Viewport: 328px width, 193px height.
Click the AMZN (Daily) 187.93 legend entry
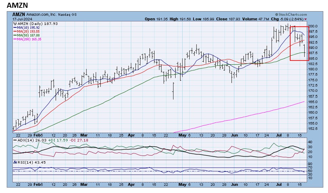(x=38, y=24)
